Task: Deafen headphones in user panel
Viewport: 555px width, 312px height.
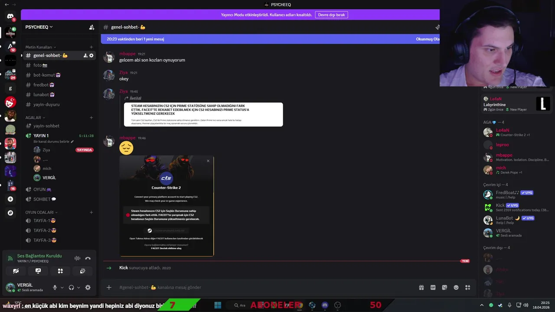Action: pos(72,287)
